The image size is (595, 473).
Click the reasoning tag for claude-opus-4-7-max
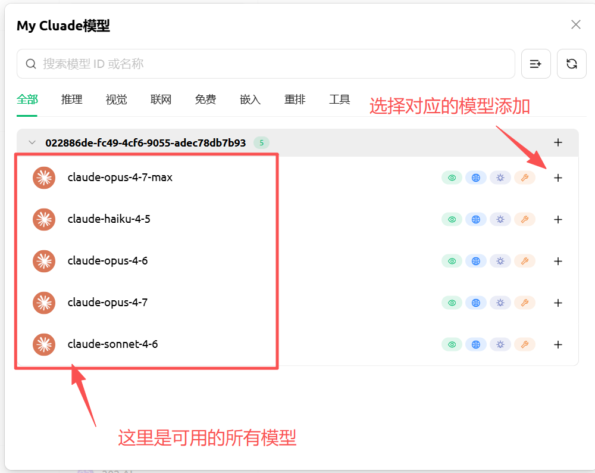[x=500, y=178]
